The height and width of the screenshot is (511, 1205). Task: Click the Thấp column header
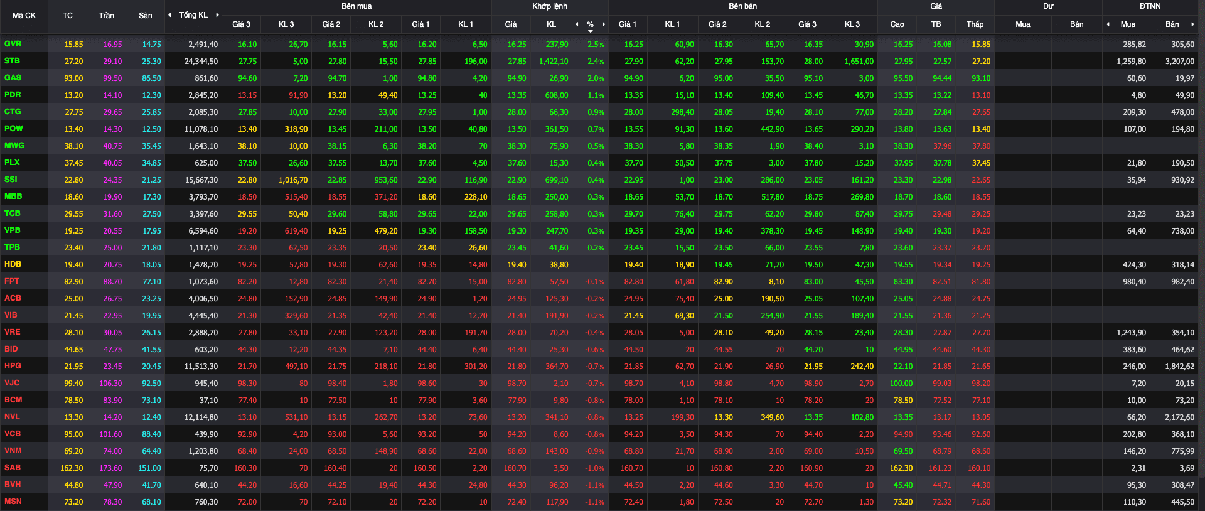[x=975, y=24]
